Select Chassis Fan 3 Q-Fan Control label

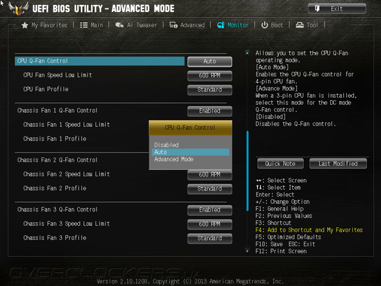[x=57, y=210]
